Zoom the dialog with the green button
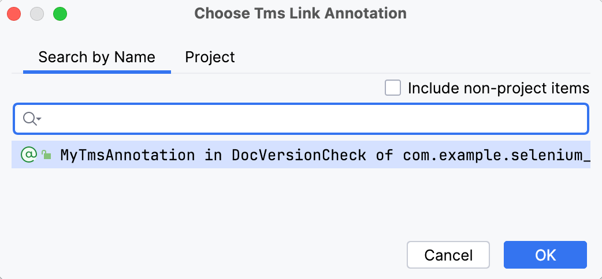602x279 pixels. tap(60, 13)
